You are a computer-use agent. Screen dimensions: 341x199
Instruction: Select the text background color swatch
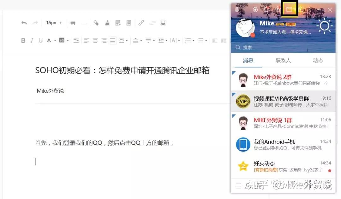62,40
